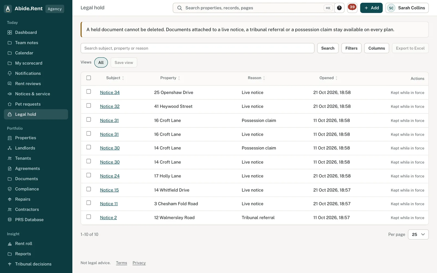Click the Dashboard grid icon in sidebar
Viewport: 437px width, 273px height.
pyautogui.click(x=10, y=32)
